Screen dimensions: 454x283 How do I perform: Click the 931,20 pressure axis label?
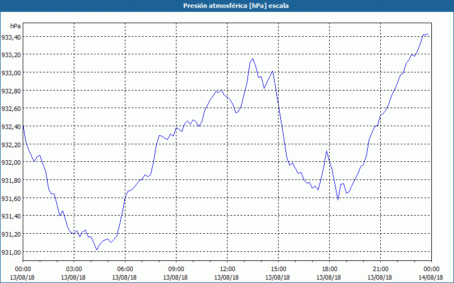click(11, 234)
